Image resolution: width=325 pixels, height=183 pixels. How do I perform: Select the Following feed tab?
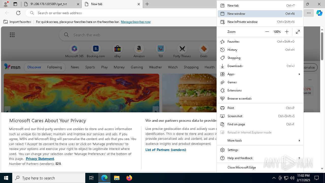(x=54, y=67)
